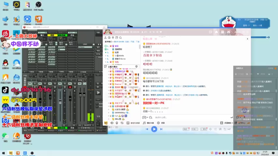Viewport: 278px width, 156px height.
Task: Toggle Rd button on Mixer channel 1
Action: click(30, 84)
